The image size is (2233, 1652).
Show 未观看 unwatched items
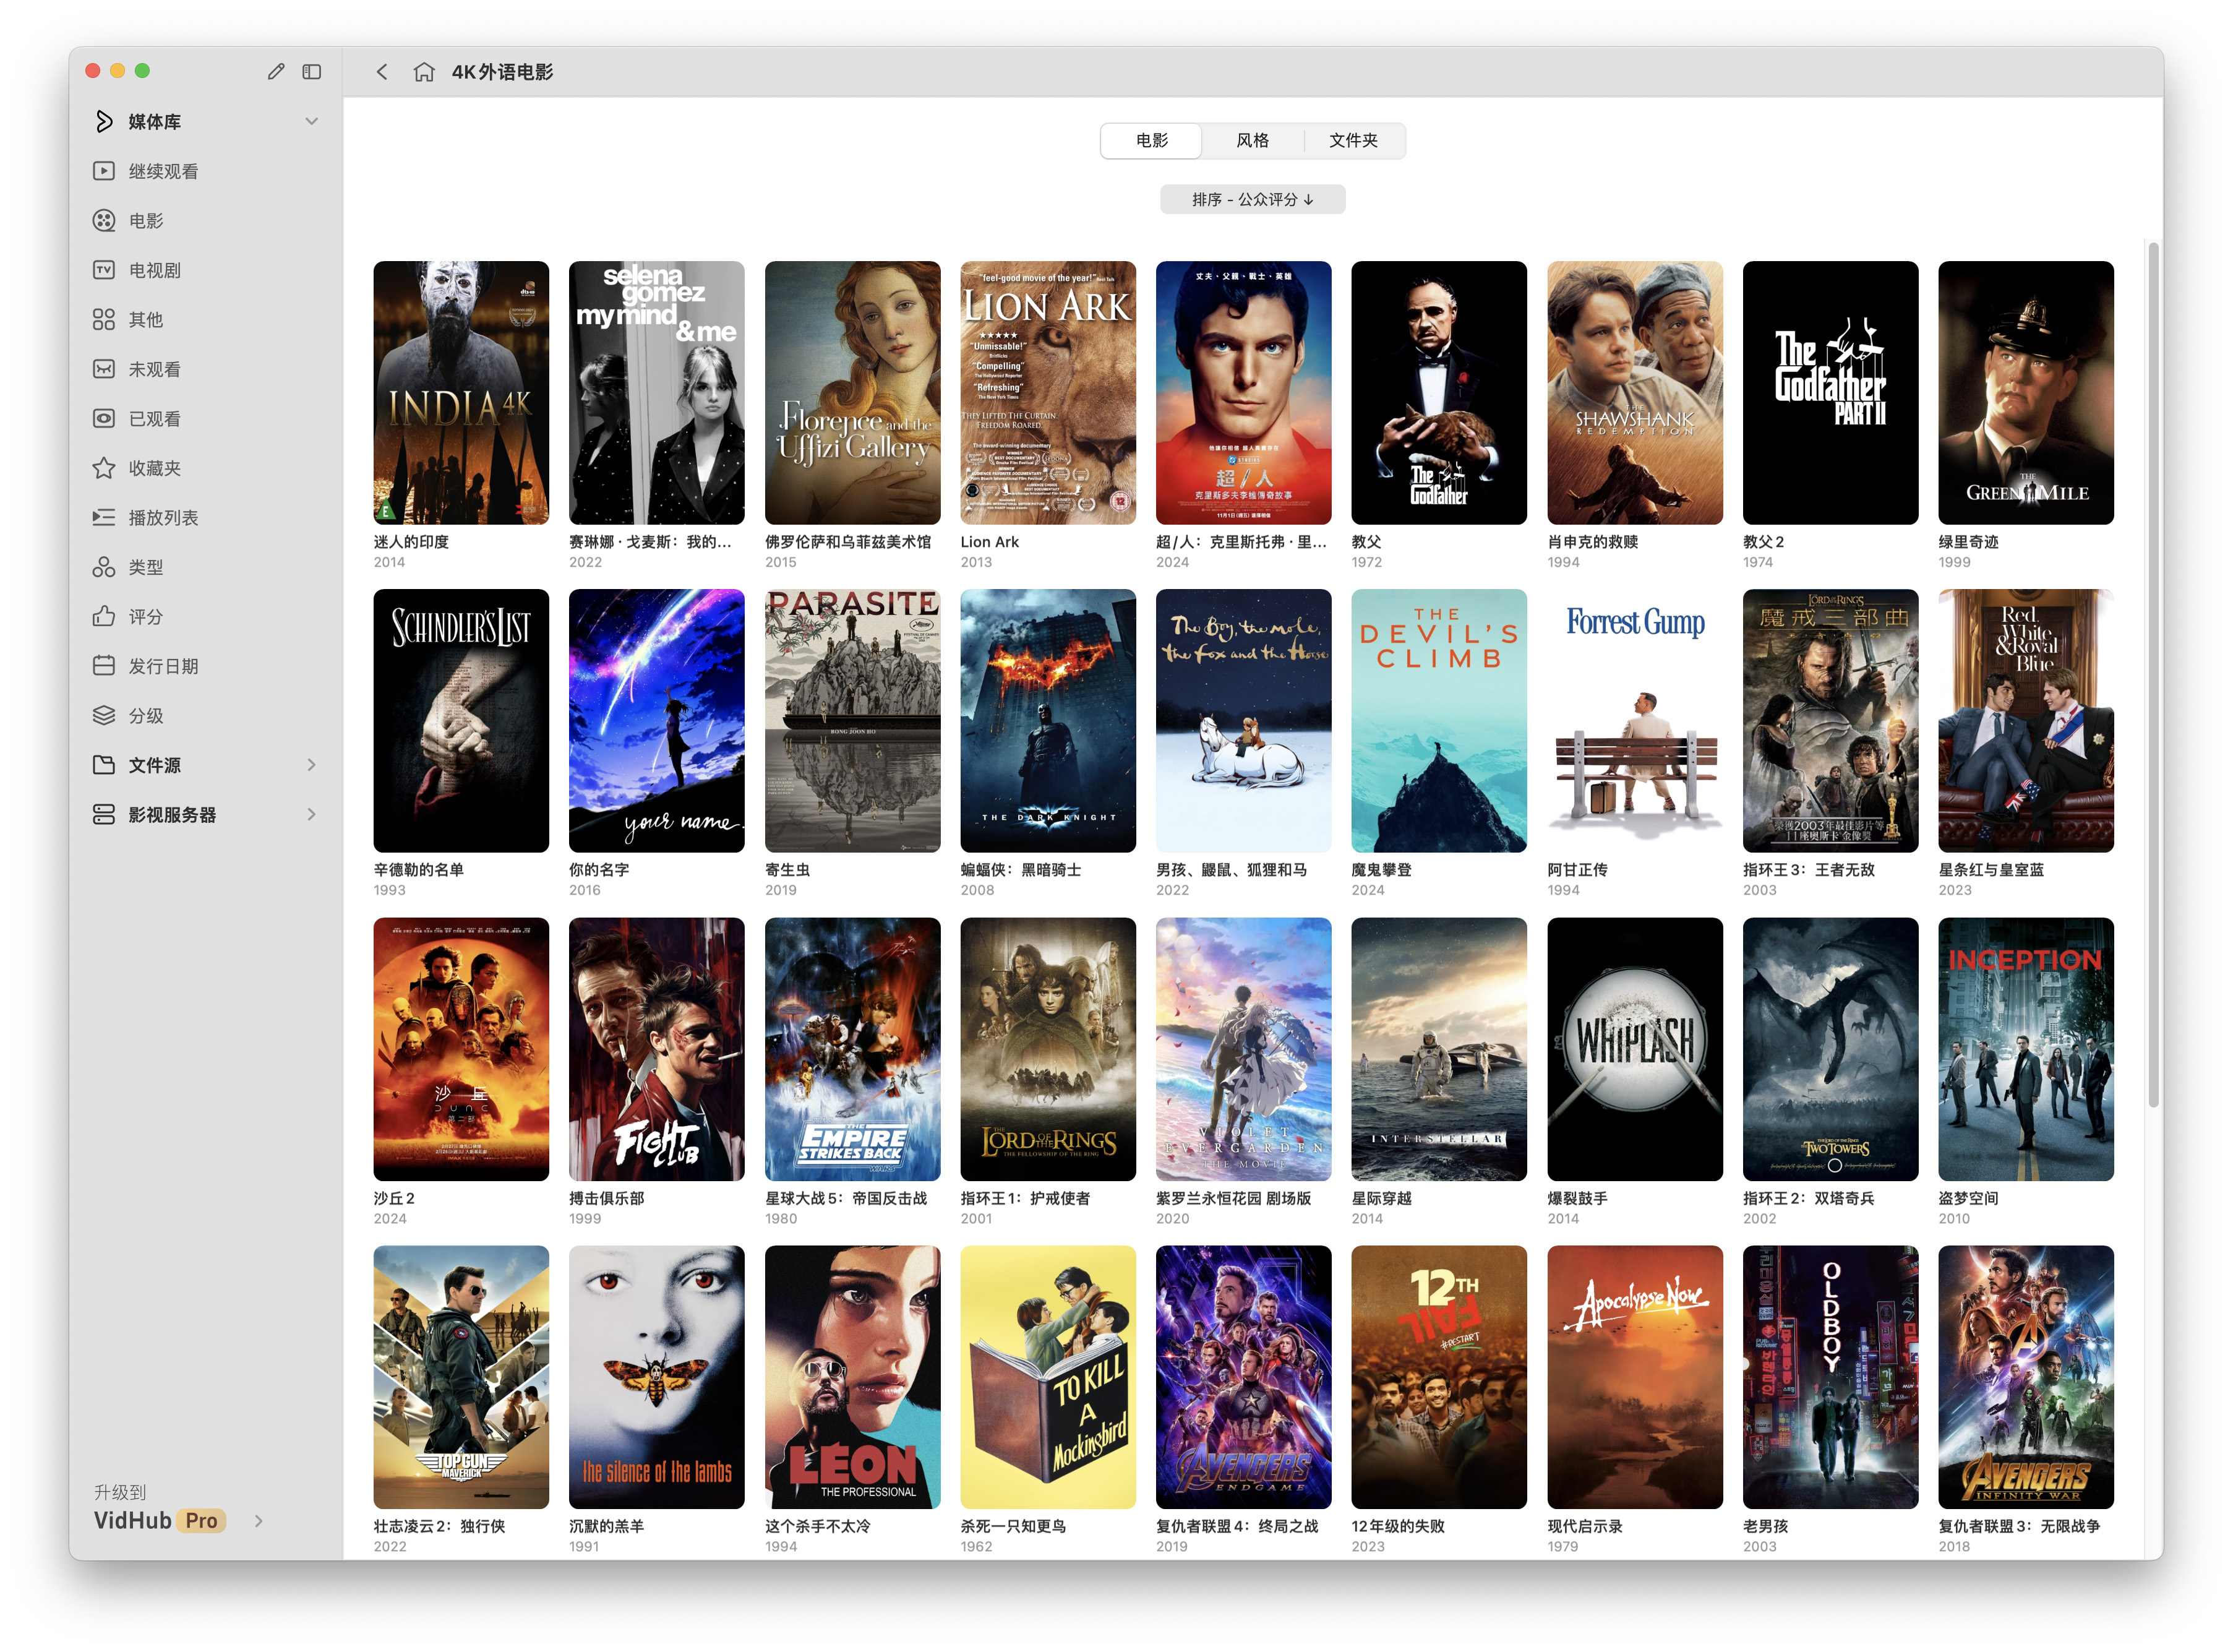click(154, 369)
